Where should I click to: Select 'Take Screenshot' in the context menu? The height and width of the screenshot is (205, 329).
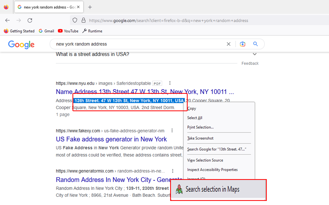tap(200, 138)
